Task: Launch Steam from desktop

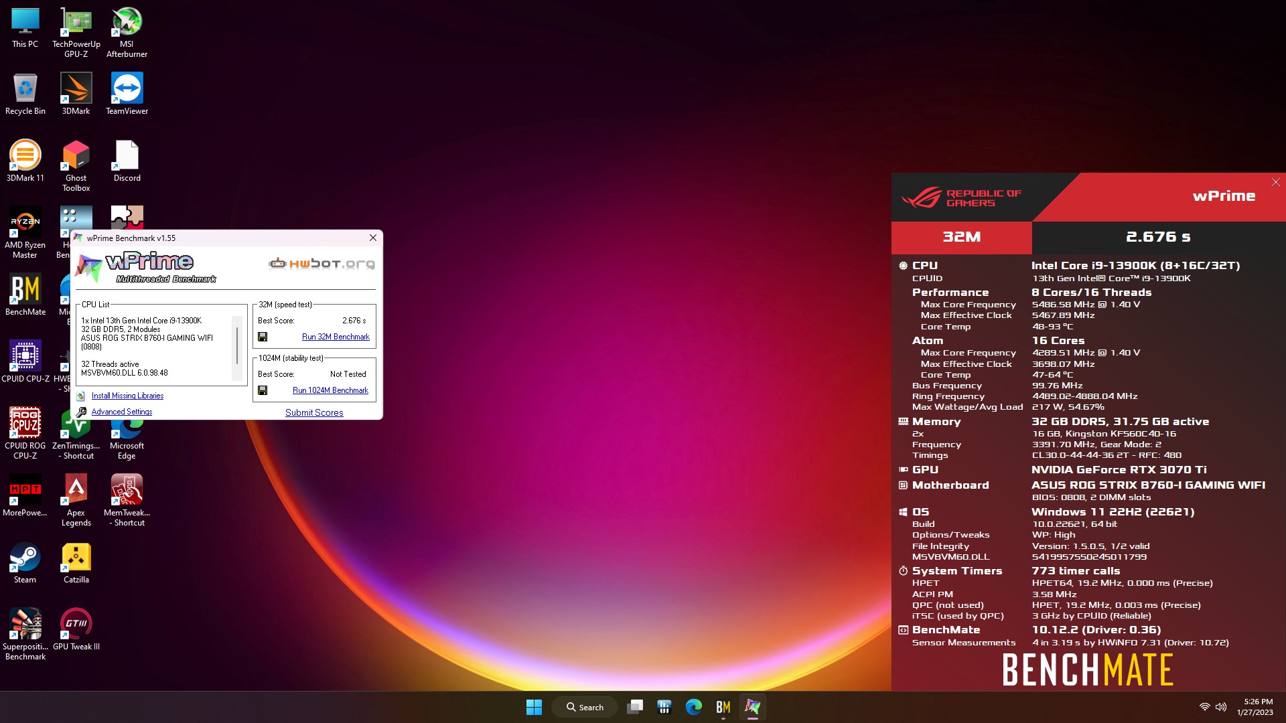Action: (25, 563)
